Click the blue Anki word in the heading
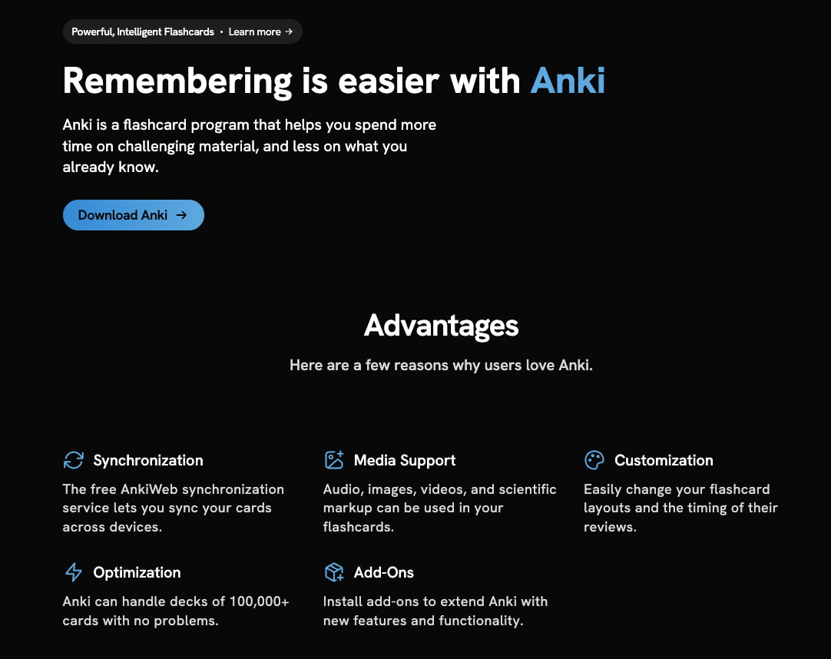831x659 pixels. click(568, 80)
